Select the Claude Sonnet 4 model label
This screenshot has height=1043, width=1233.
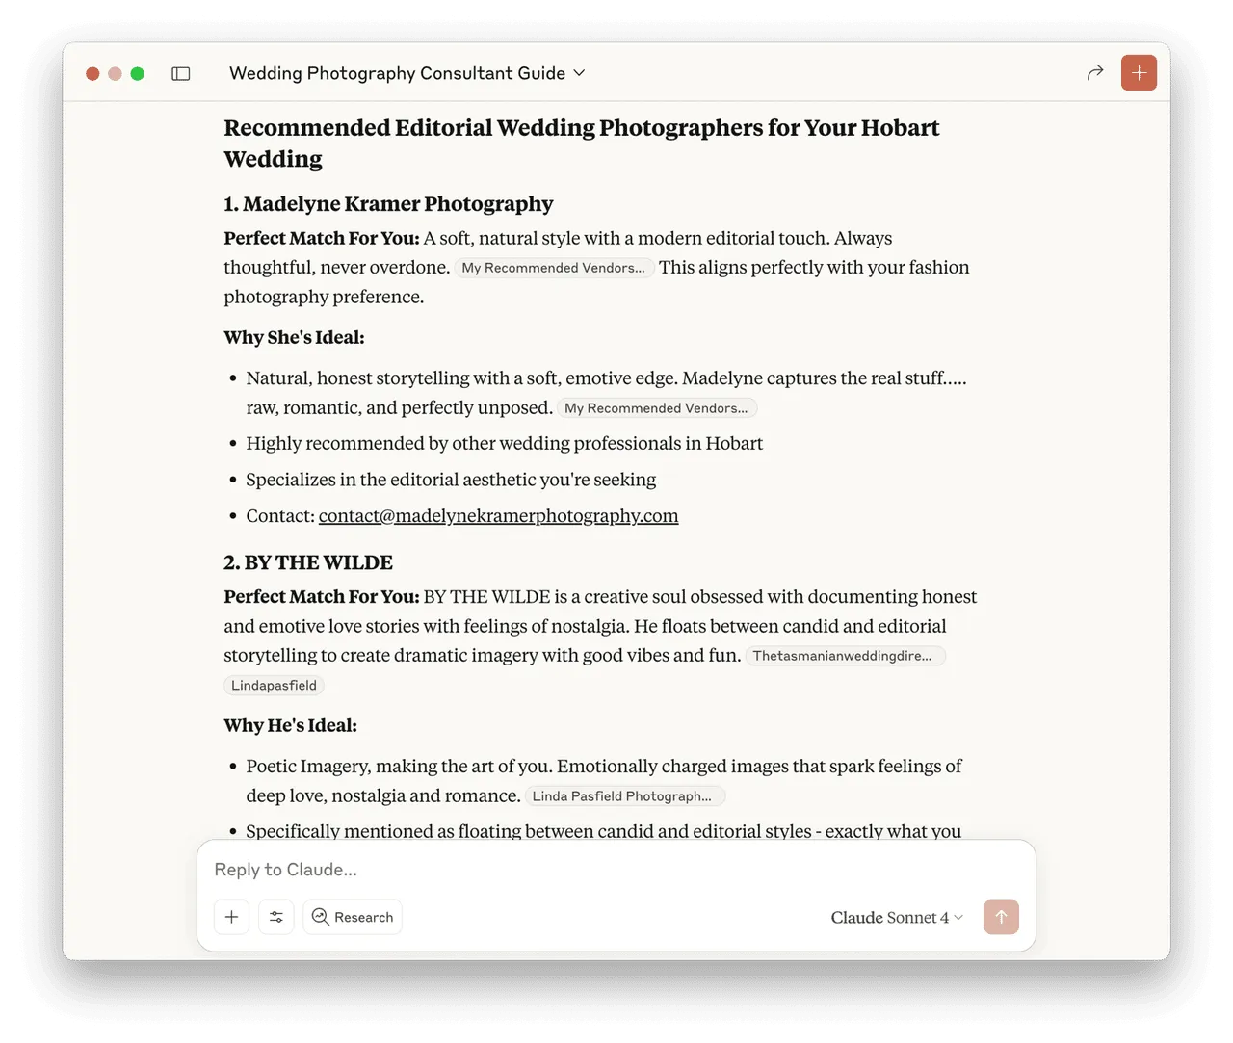[888, 917]
